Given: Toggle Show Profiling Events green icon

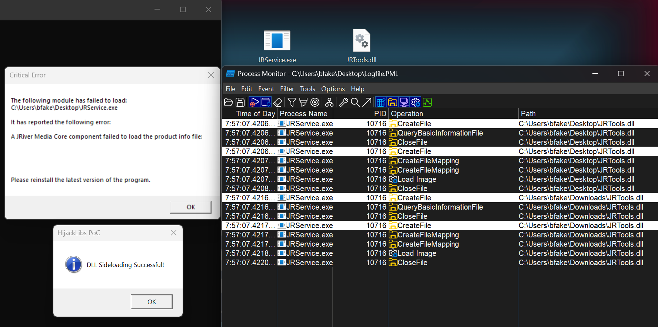Looking at the screenshot, I should [427, 102].
